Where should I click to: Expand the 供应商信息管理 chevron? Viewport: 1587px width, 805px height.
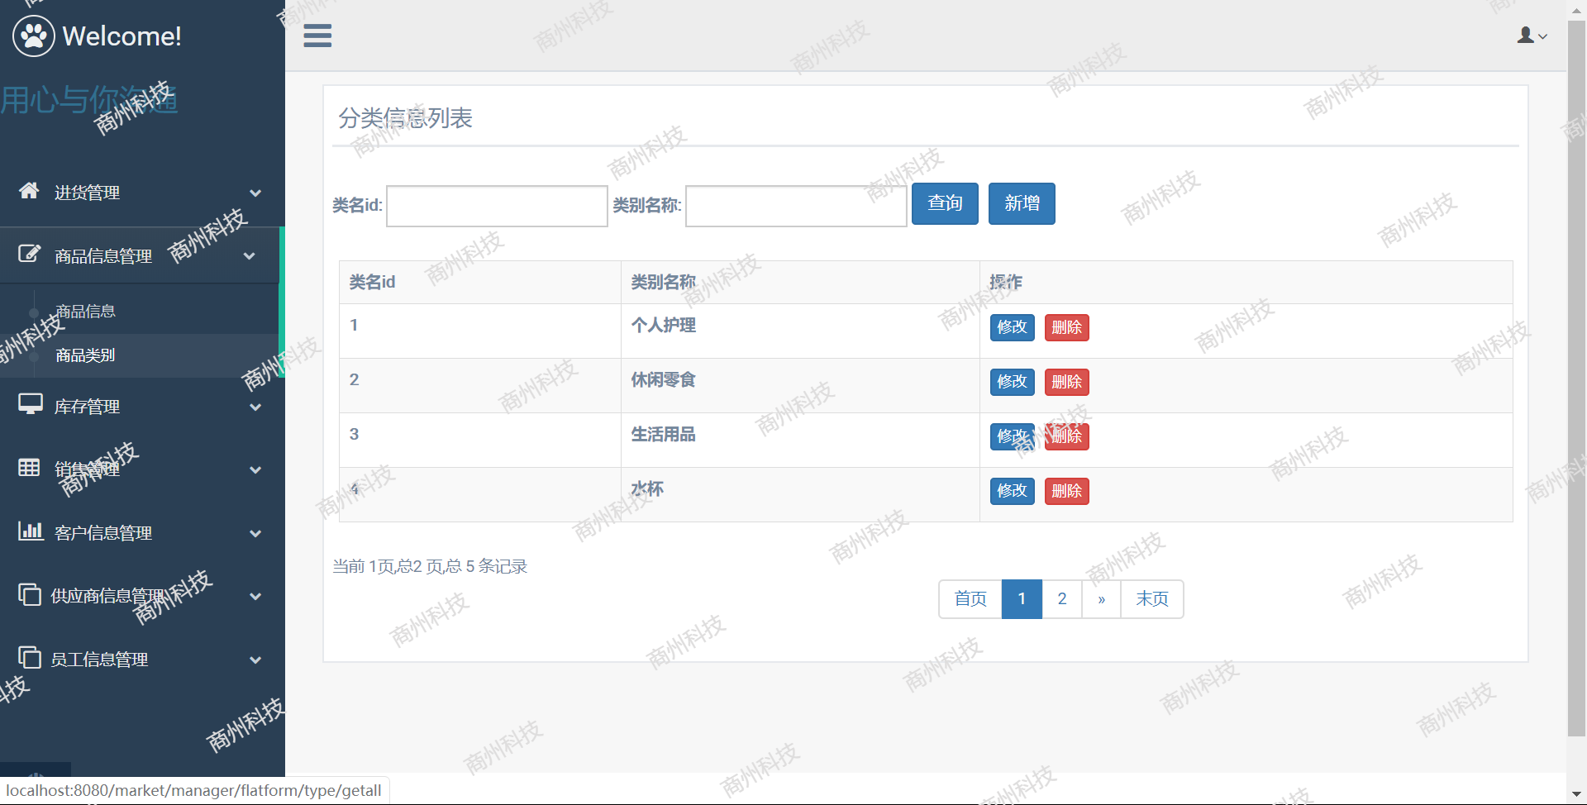255,596
